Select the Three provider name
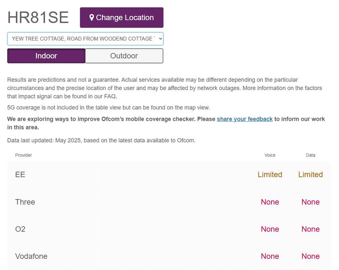339x270 pixels. [25, 202]
